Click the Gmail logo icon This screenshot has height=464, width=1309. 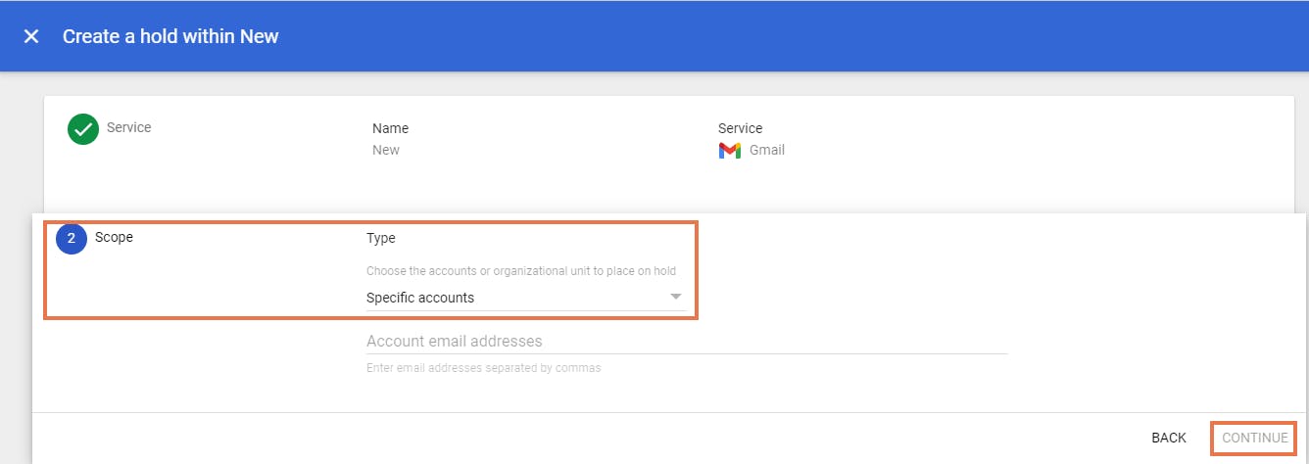(729, 151)
